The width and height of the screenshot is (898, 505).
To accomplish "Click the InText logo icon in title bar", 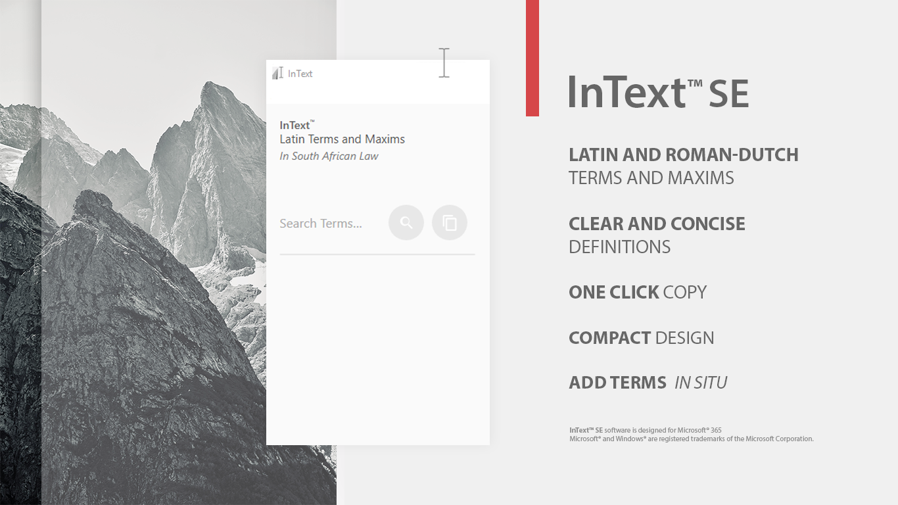I will pos(277,74).
